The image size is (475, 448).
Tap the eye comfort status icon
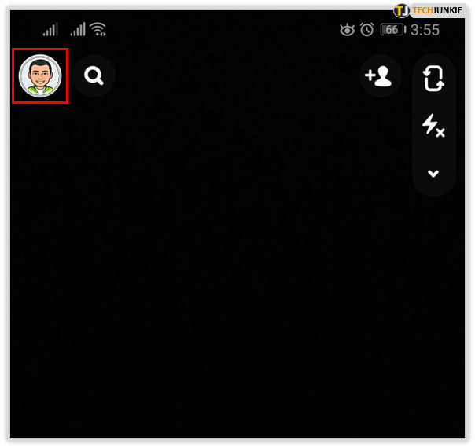point(347,30)
